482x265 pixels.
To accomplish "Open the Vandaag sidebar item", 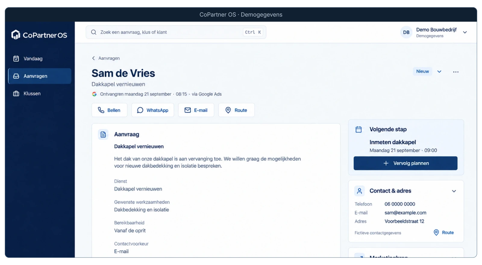I will (x=39, y=59).
